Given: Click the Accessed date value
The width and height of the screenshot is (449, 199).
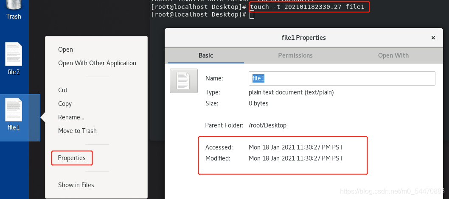Looking at the screenshot, I should click(296, 147).
